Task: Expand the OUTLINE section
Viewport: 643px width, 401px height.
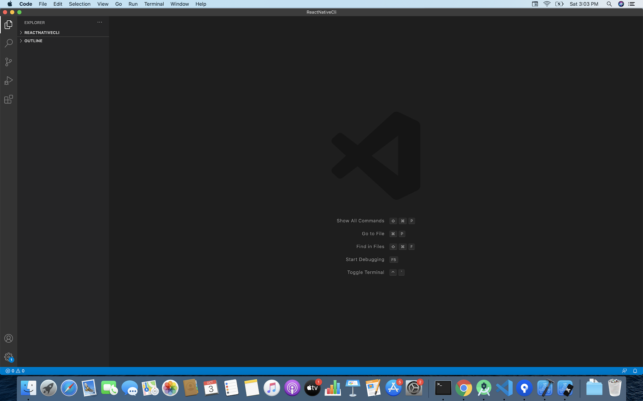Action: tap(63, 41)
